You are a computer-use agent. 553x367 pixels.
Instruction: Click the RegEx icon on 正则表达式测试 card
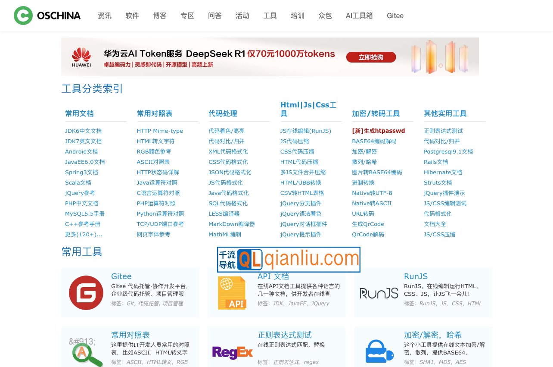[x=233, y=352]
